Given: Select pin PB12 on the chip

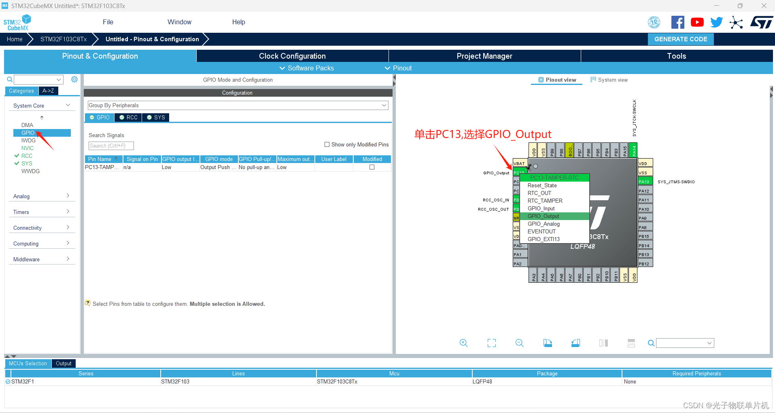Looking at the screenshot, I should 645,264.
